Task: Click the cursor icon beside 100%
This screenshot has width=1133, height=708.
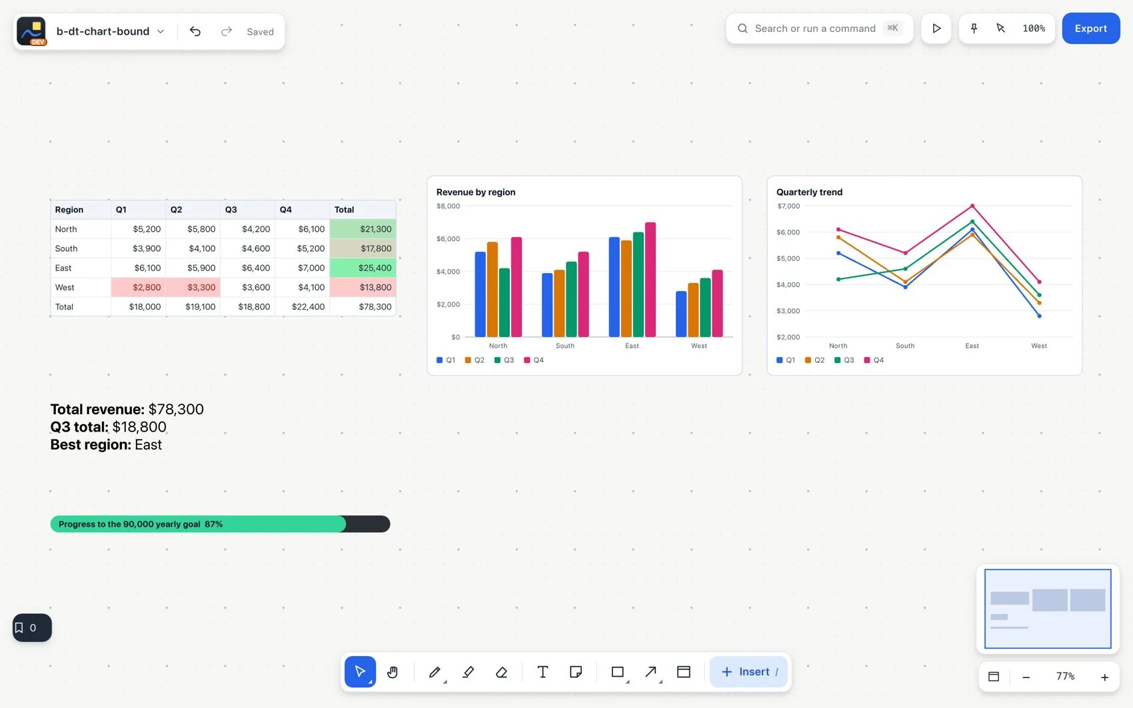Action: [x=1000, y=28]
